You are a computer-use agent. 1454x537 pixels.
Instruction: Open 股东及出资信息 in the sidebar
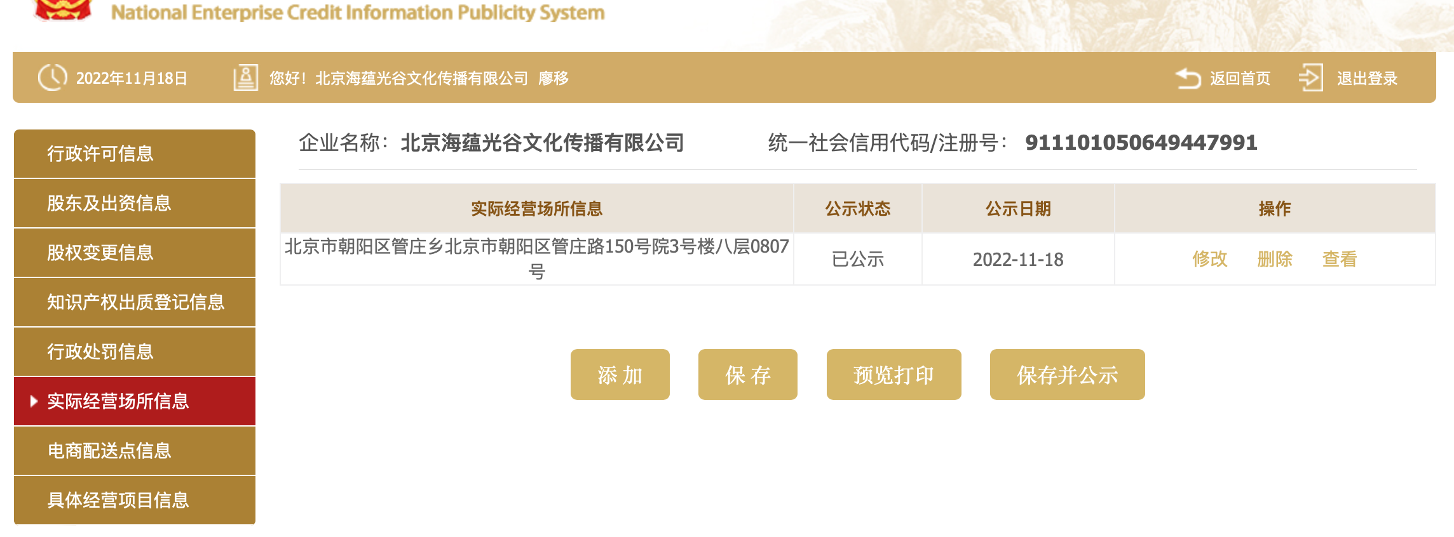[135, 203]
